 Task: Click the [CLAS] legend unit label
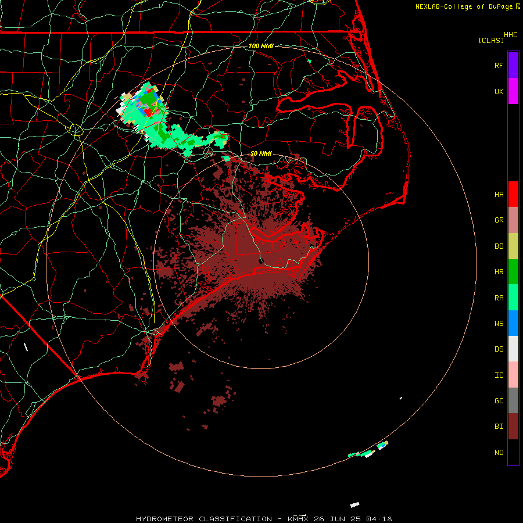pyautogui.click(x=491, y=40)
